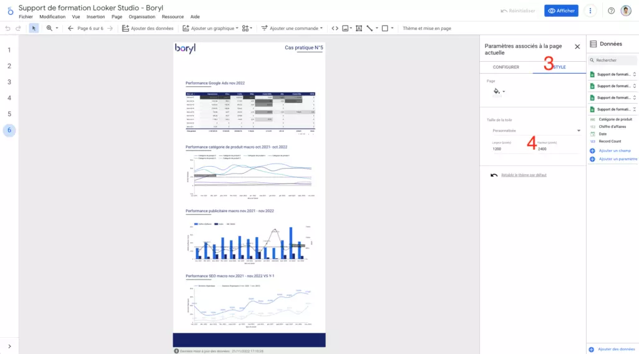Go to the next page arrow
639x354 pixels.
coord(110,28)
